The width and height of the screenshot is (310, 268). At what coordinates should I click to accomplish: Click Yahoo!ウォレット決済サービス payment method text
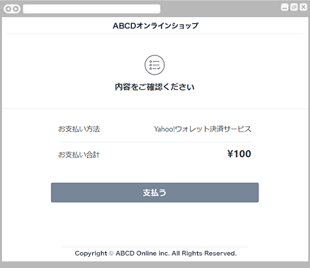point(202,129)
